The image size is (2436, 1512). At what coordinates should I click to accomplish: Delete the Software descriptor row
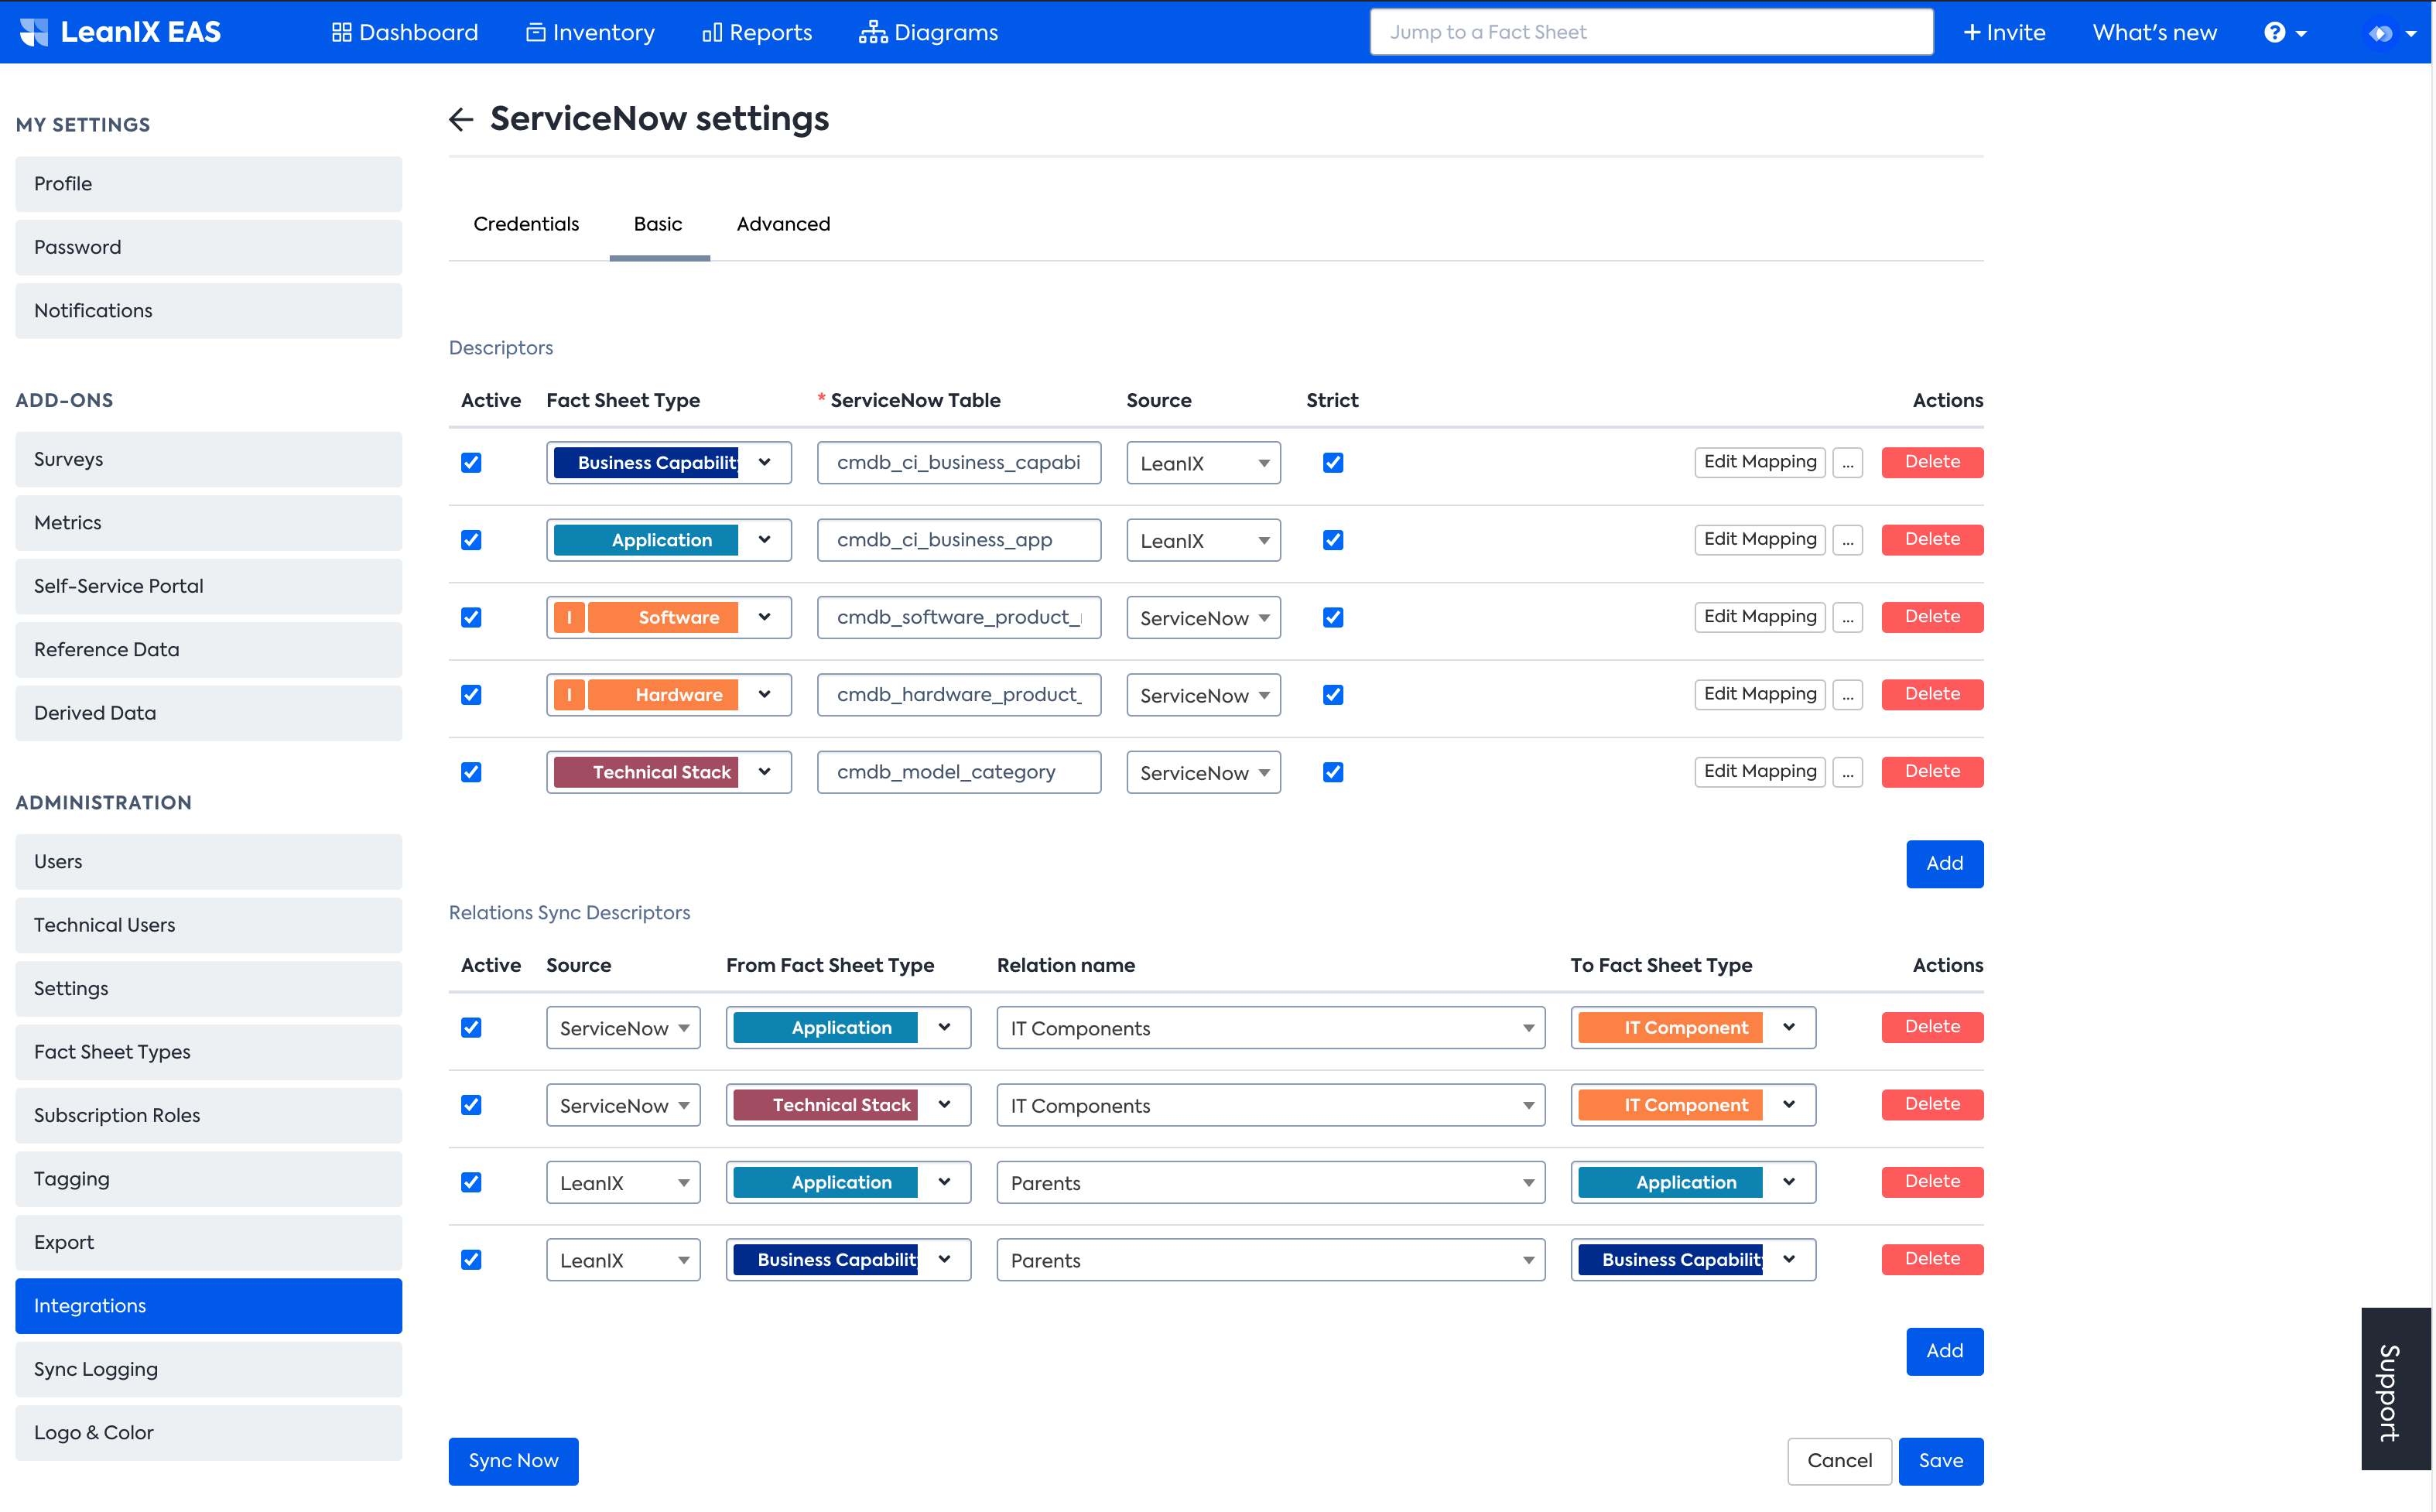coord(1931,617)
